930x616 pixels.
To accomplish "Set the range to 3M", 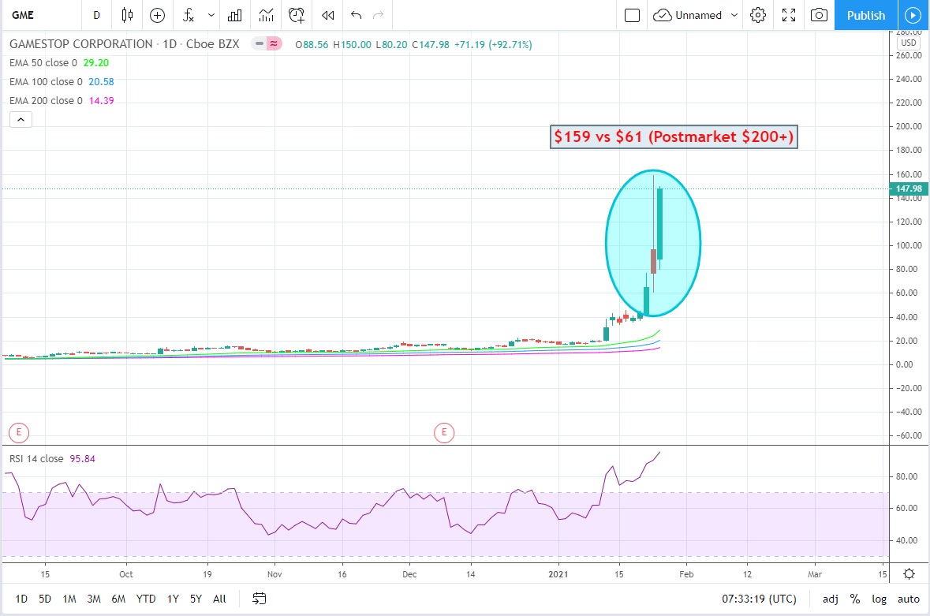I will coord(94,599).
